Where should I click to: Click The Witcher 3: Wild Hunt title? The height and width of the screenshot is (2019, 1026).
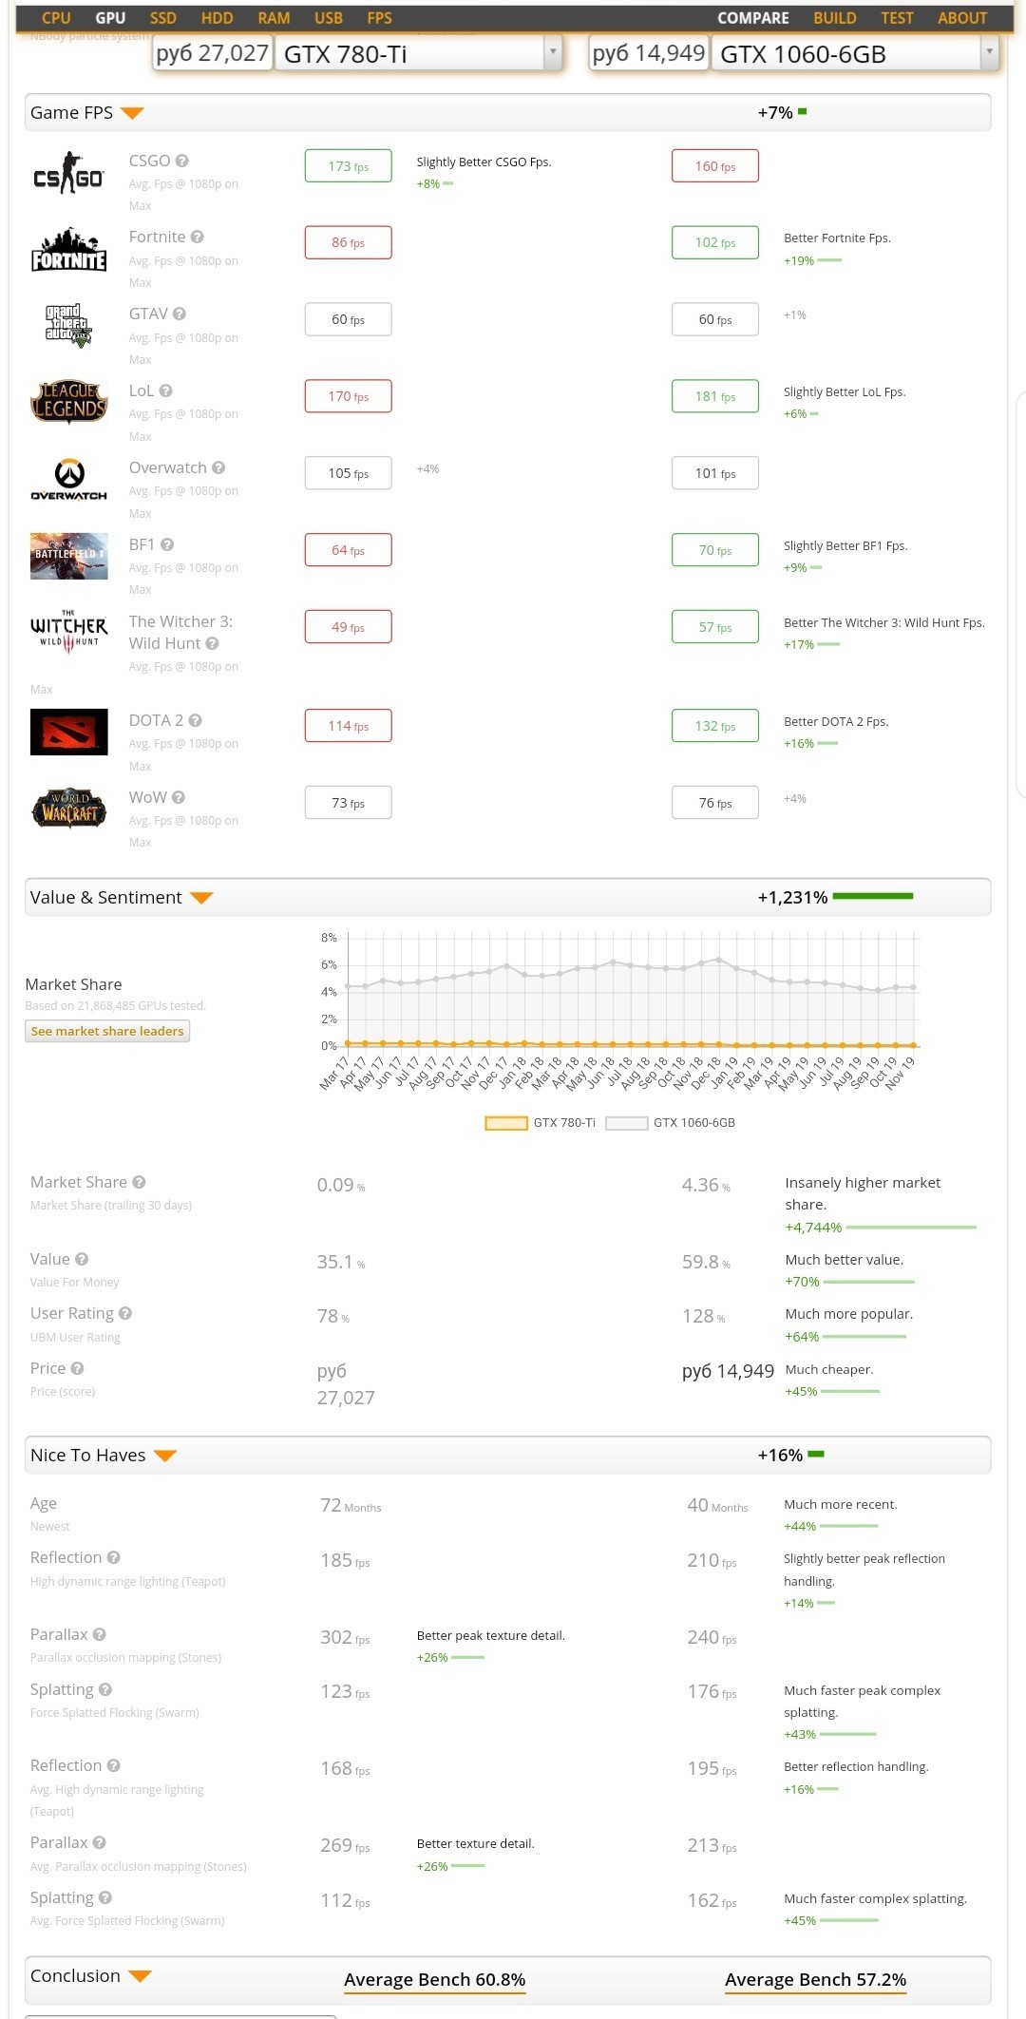(x=180, y=632)
